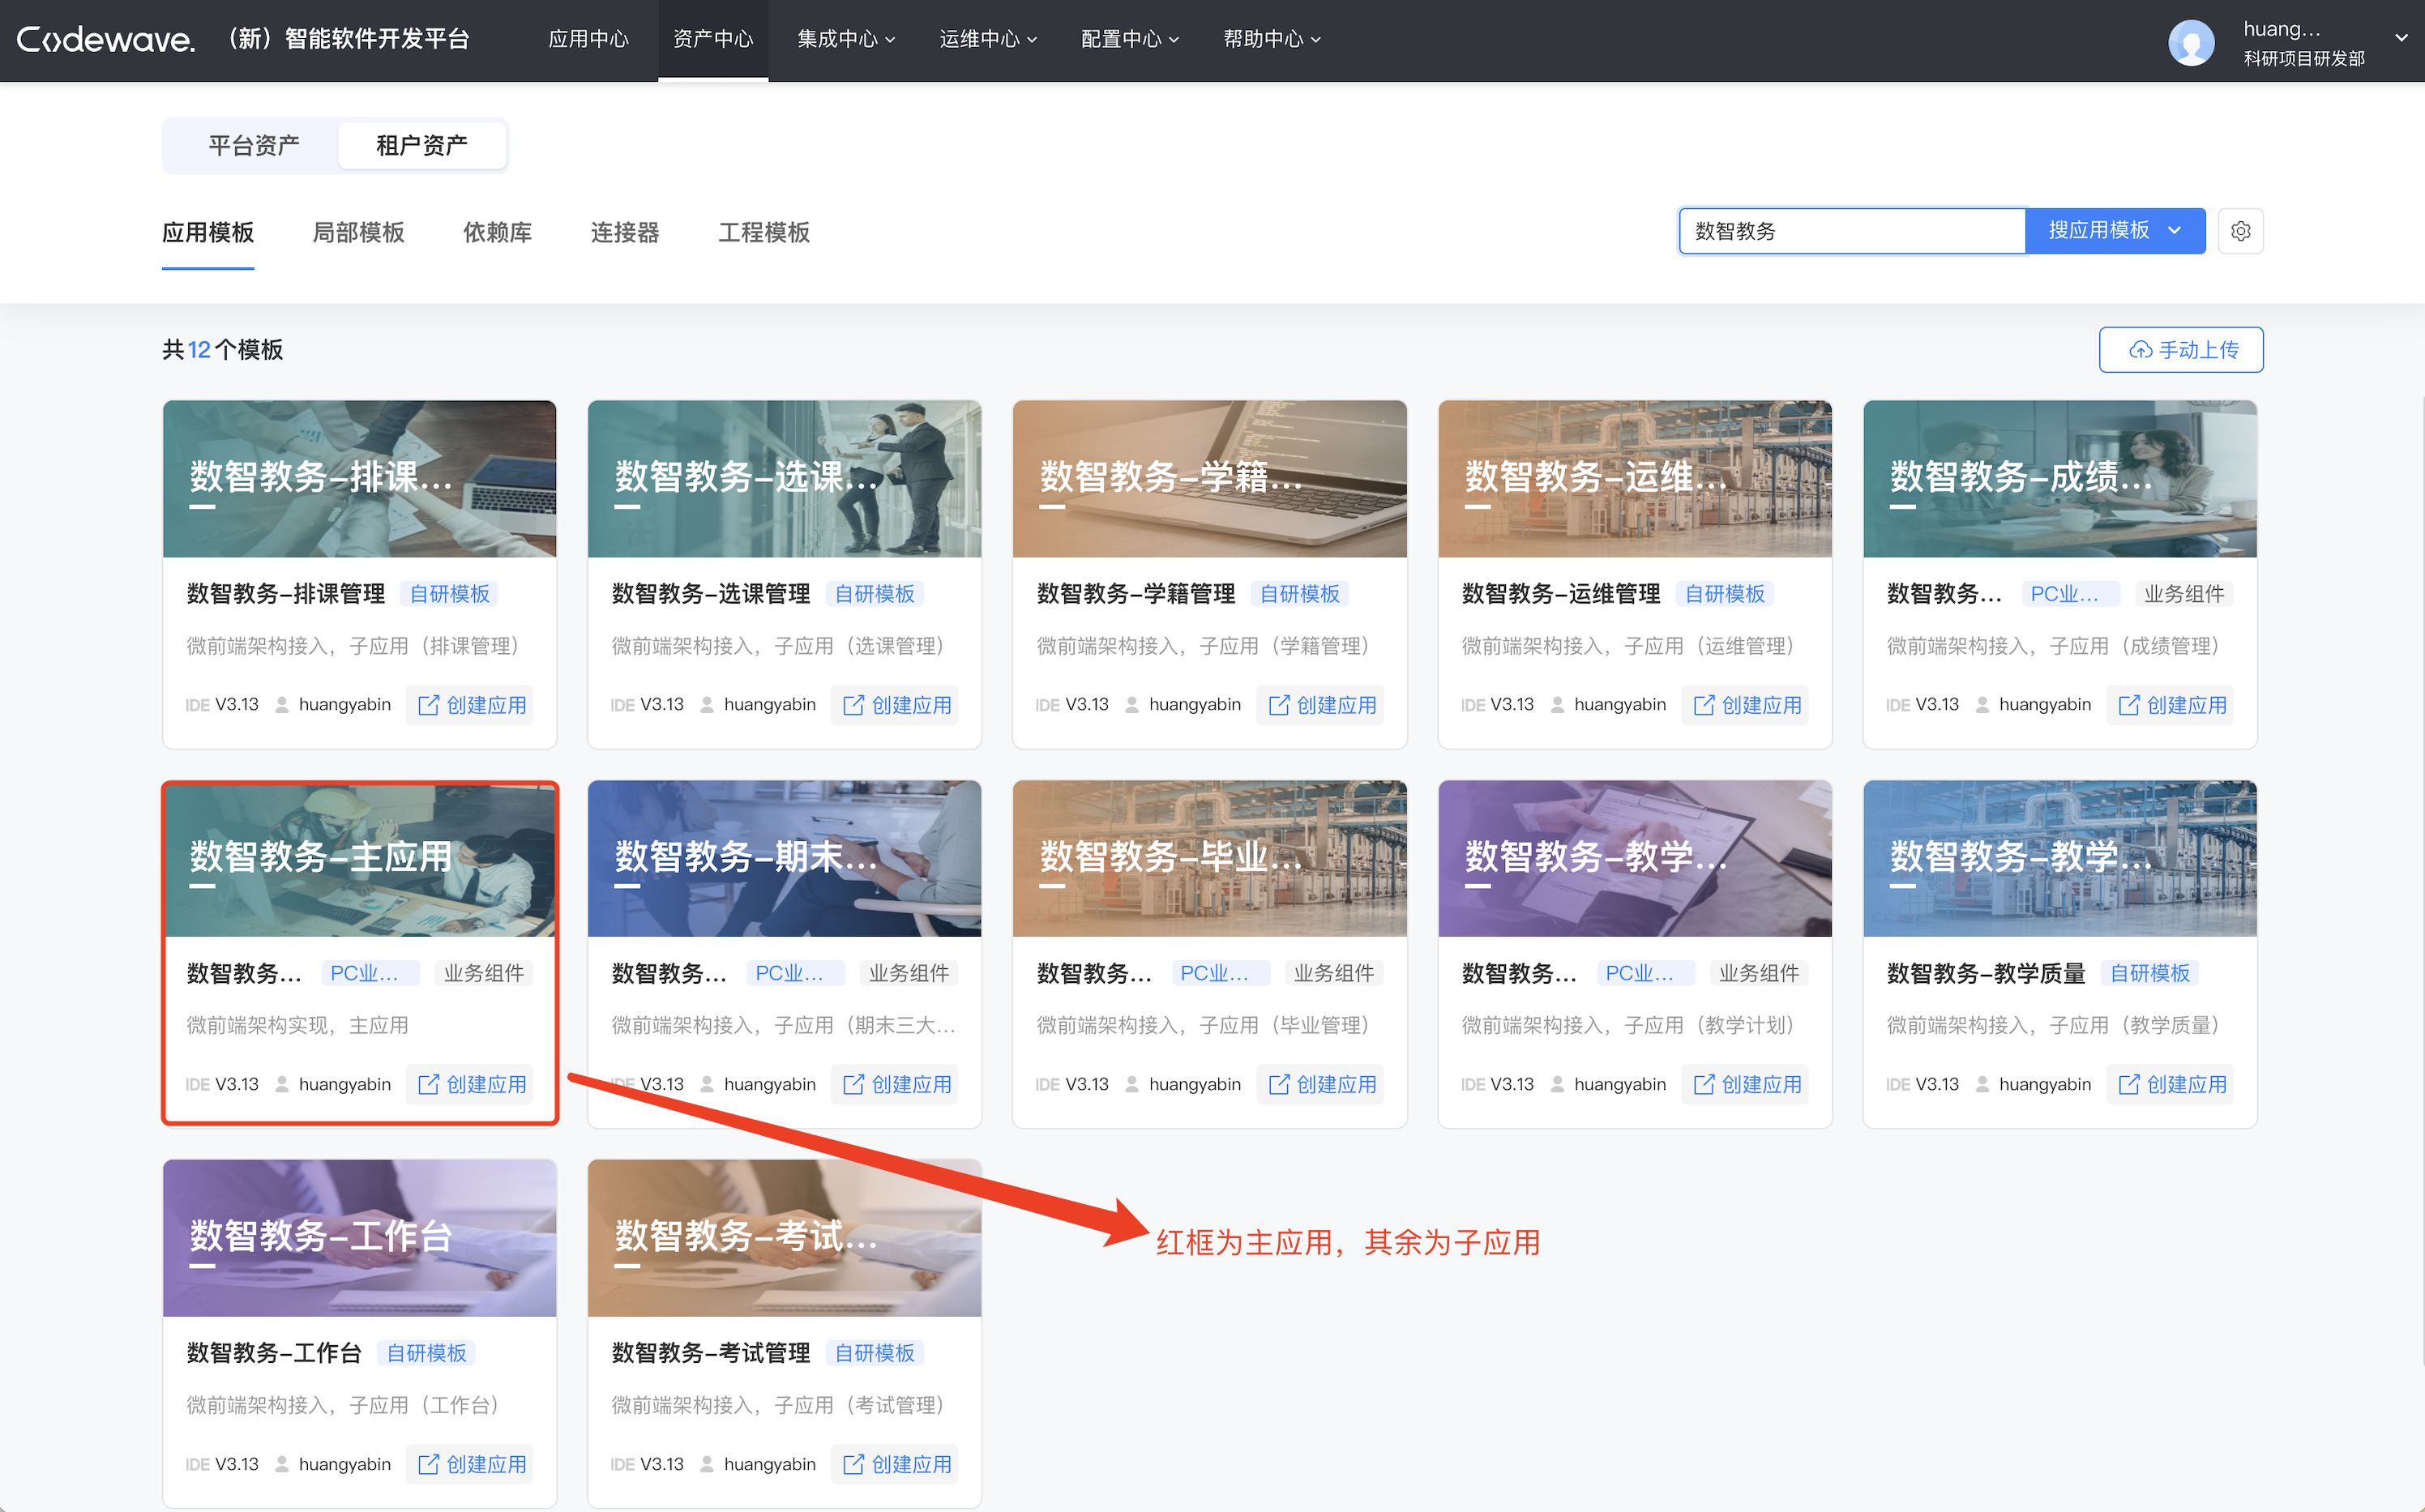Open the 运维中心 dropdown menu
Image resolution: width=2425 pixels, height=1512 pixels.
(x=988, y=39)
